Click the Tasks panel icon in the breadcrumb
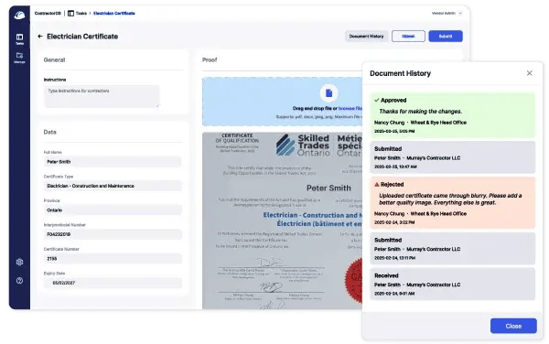The height and width of the screenshot is (344, 549). [70, 14]
